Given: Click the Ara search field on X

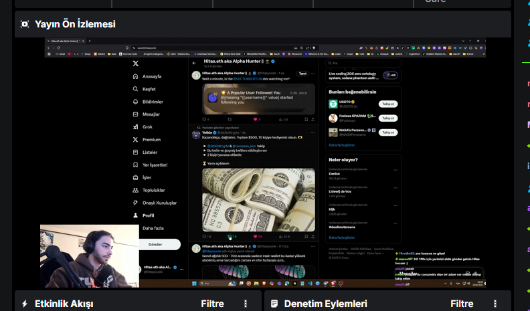Looking at the screenshot, I should (x=363, y=63).
